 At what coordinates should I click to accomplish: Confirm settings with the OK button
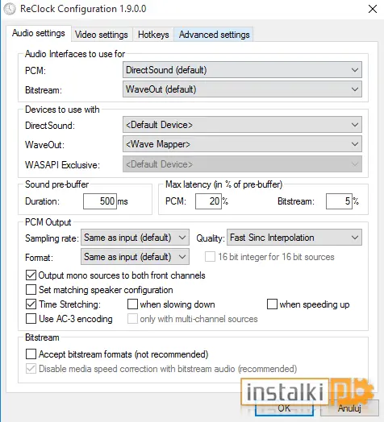click(284, 408)
